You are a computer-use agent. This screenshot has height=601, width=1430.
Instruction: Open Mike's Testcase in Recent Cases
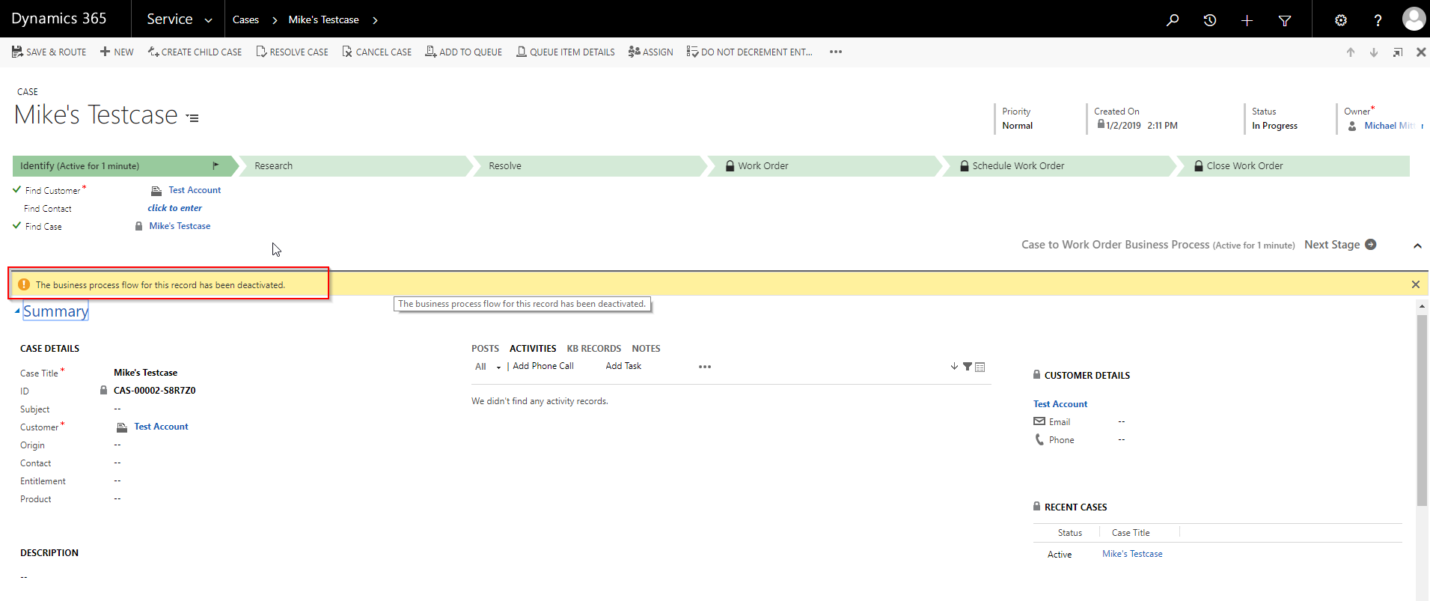click(1132, 554)
